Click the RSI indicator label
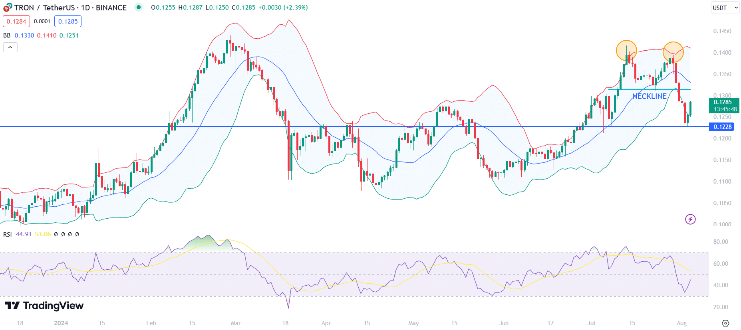 coord(8,234)
